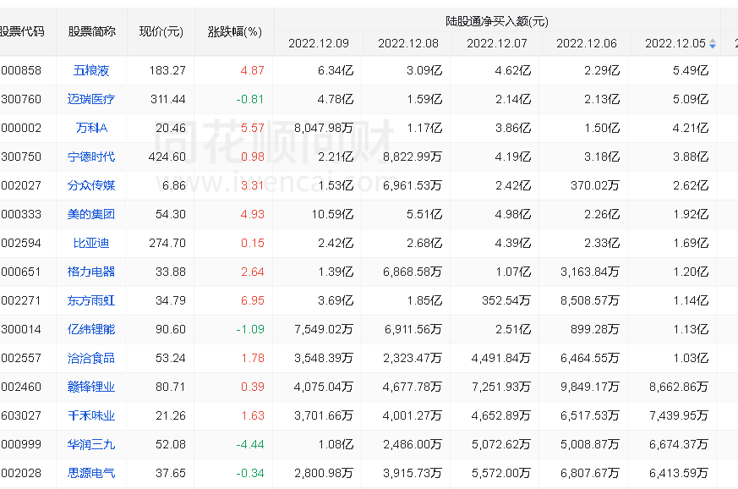
Task: Click net buy cell 6,961.53万
Action: (x=413, y=185)
